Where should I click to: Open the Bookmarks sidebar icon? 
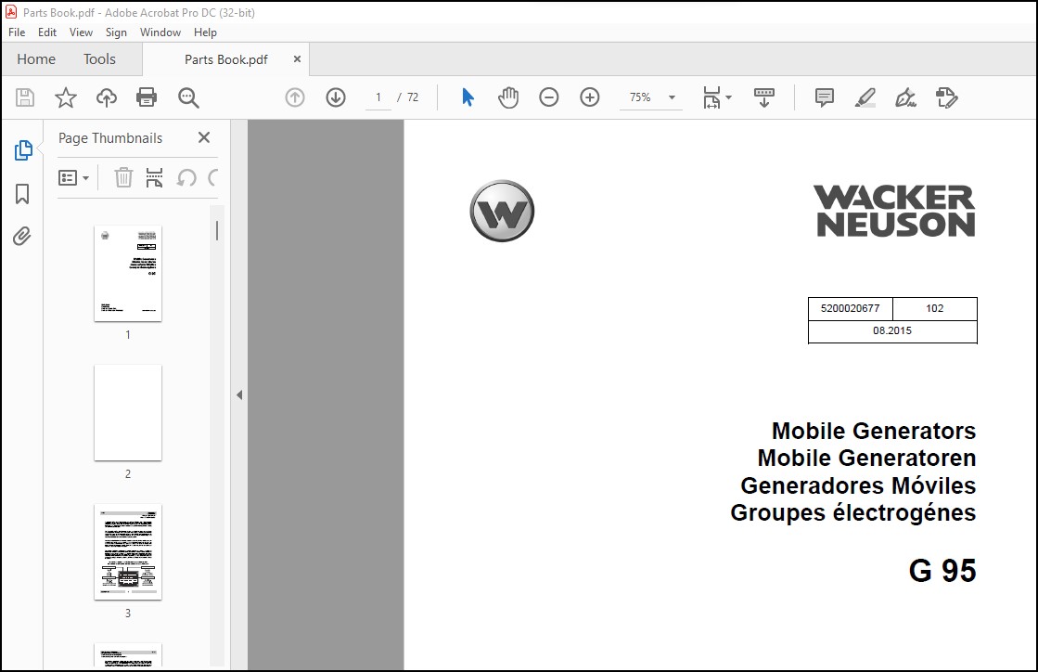click(x=22, y=194)
